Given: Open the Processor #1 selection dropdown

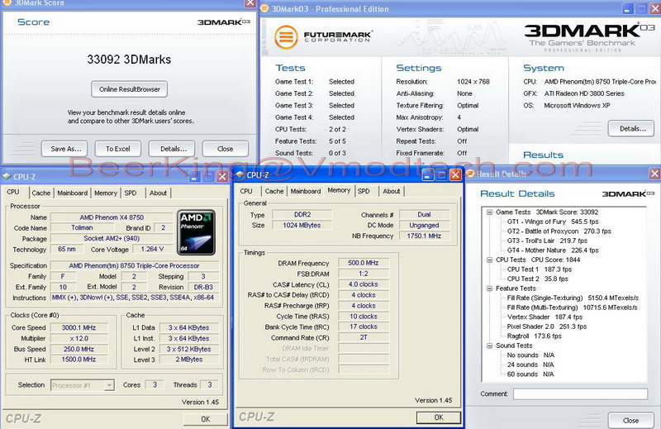Looking at the screenshot, I should point(109,385).
